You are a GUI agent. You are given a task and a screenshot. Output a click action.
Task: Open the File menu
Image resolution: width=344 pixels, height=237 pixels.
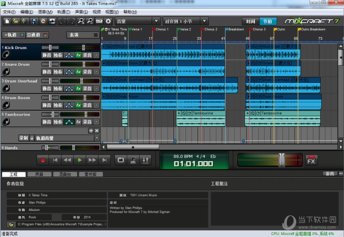pyautogui.click(x=9, y=12)
